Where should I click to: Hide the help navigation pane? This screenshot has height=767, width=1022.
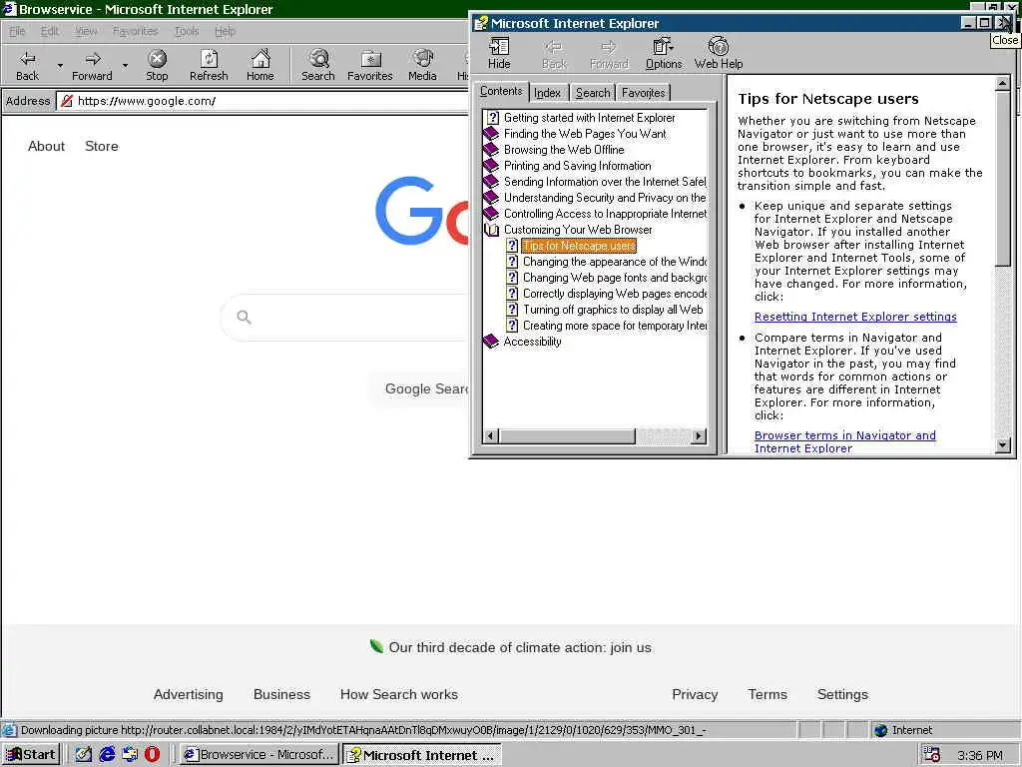point(499,53)
